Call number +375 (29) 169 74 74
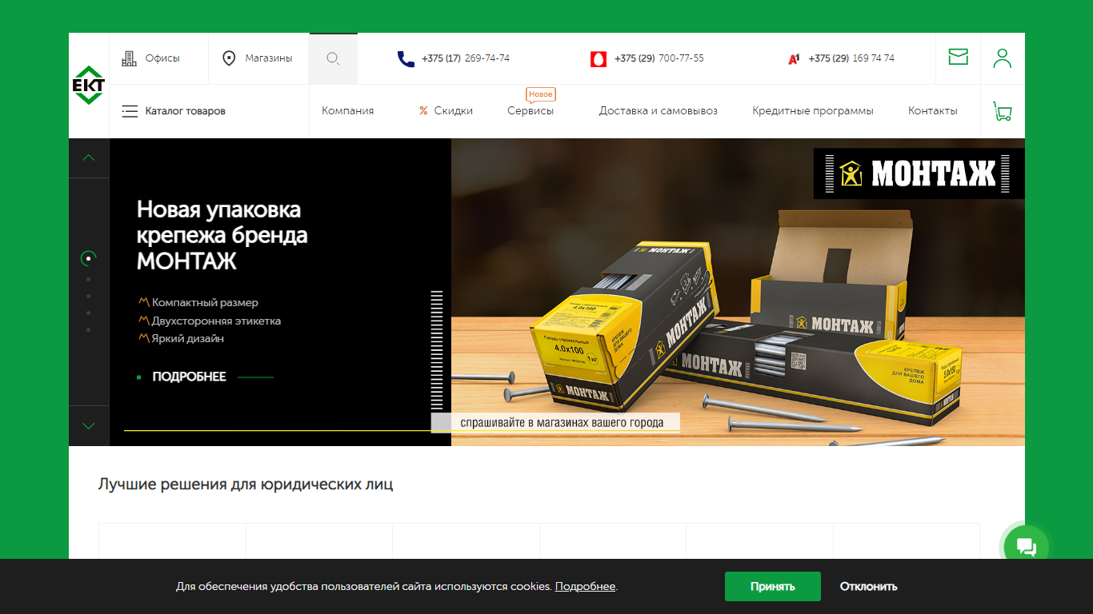 pos(851,58)
